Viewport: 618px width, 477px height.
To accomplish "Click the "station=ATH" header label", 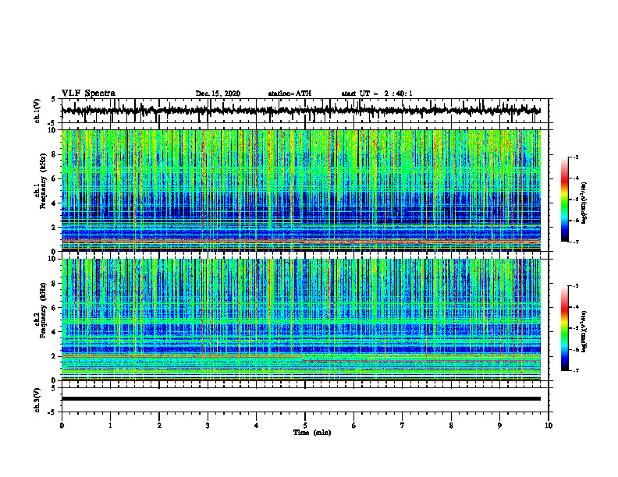I will pyautogui.click(x=289, y=94).
